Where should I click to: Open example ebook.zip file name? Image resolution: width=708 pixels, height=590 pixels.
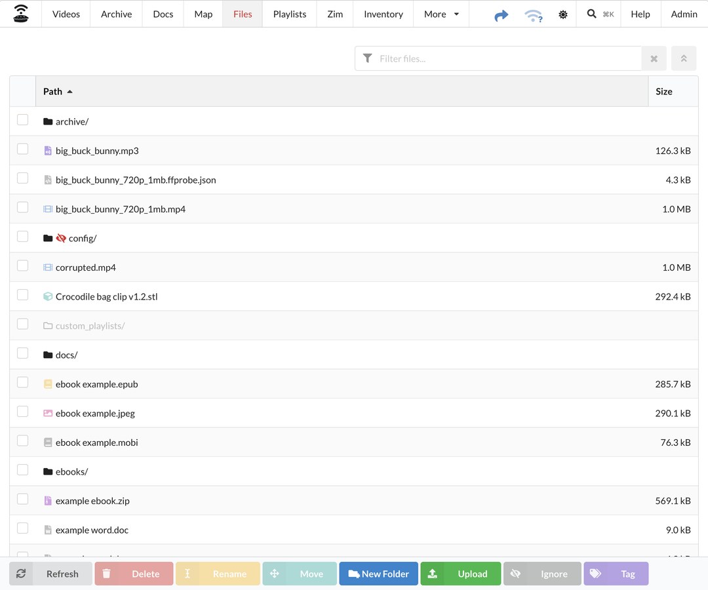[92, 501]
